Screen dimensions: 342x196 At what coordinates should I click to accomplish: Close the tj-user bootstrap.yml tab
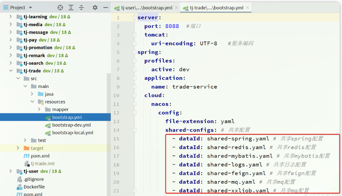point(176,8)
